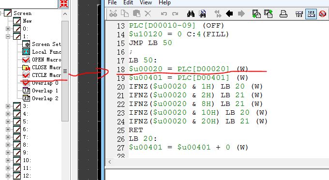Click the tree panel vertical scrollbar thumb

[x=65, y=71]
